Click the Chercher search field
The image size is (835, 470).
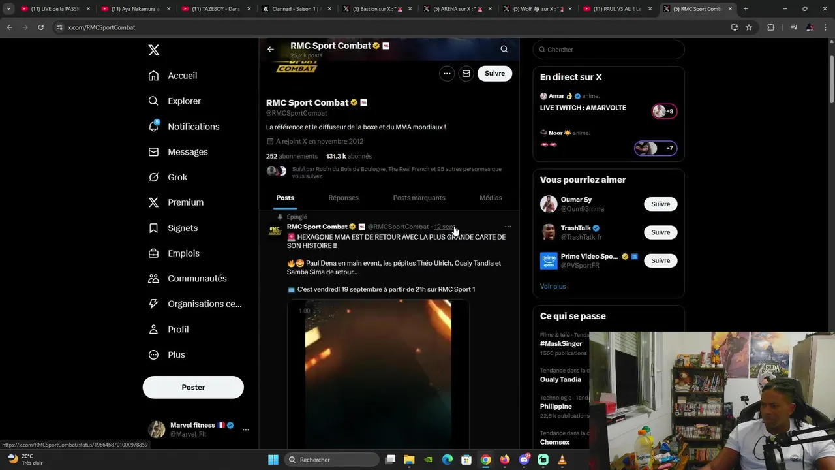click(x=609, y=50)
